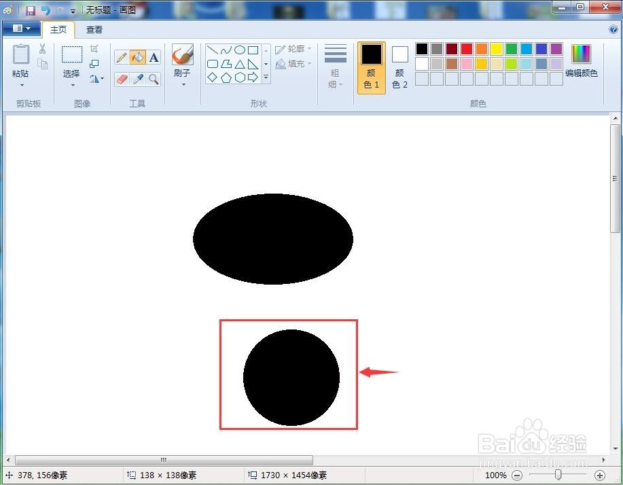Open the Edit colors button
This screenshot has height=485, width=623.
(x=582, y=60)
